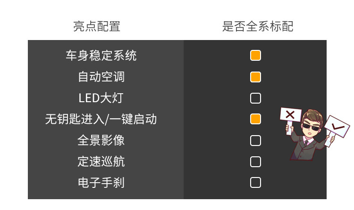This screenshot has width=354, height=210.
Task: Check the 全景影像 checkbox
Action: click(x=255, y=140)
